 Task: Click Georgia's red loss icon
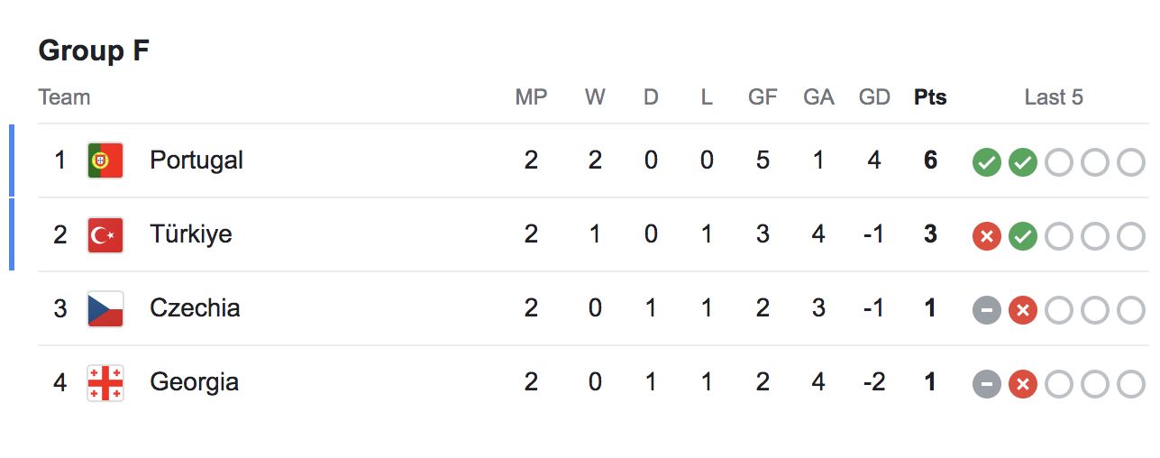pyautogui.click(x=1023, y=384)
